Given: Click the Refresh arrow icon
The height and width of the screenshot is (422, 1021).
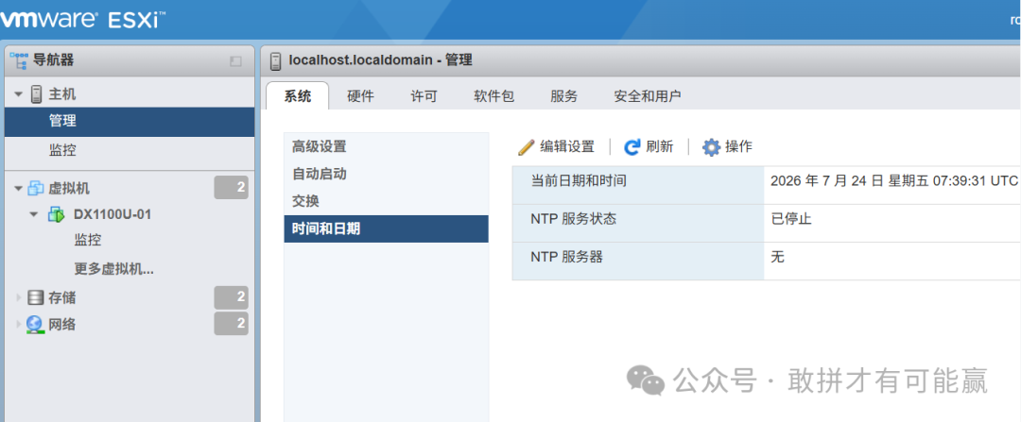Looking at the screenshot, I should (632, 147).
